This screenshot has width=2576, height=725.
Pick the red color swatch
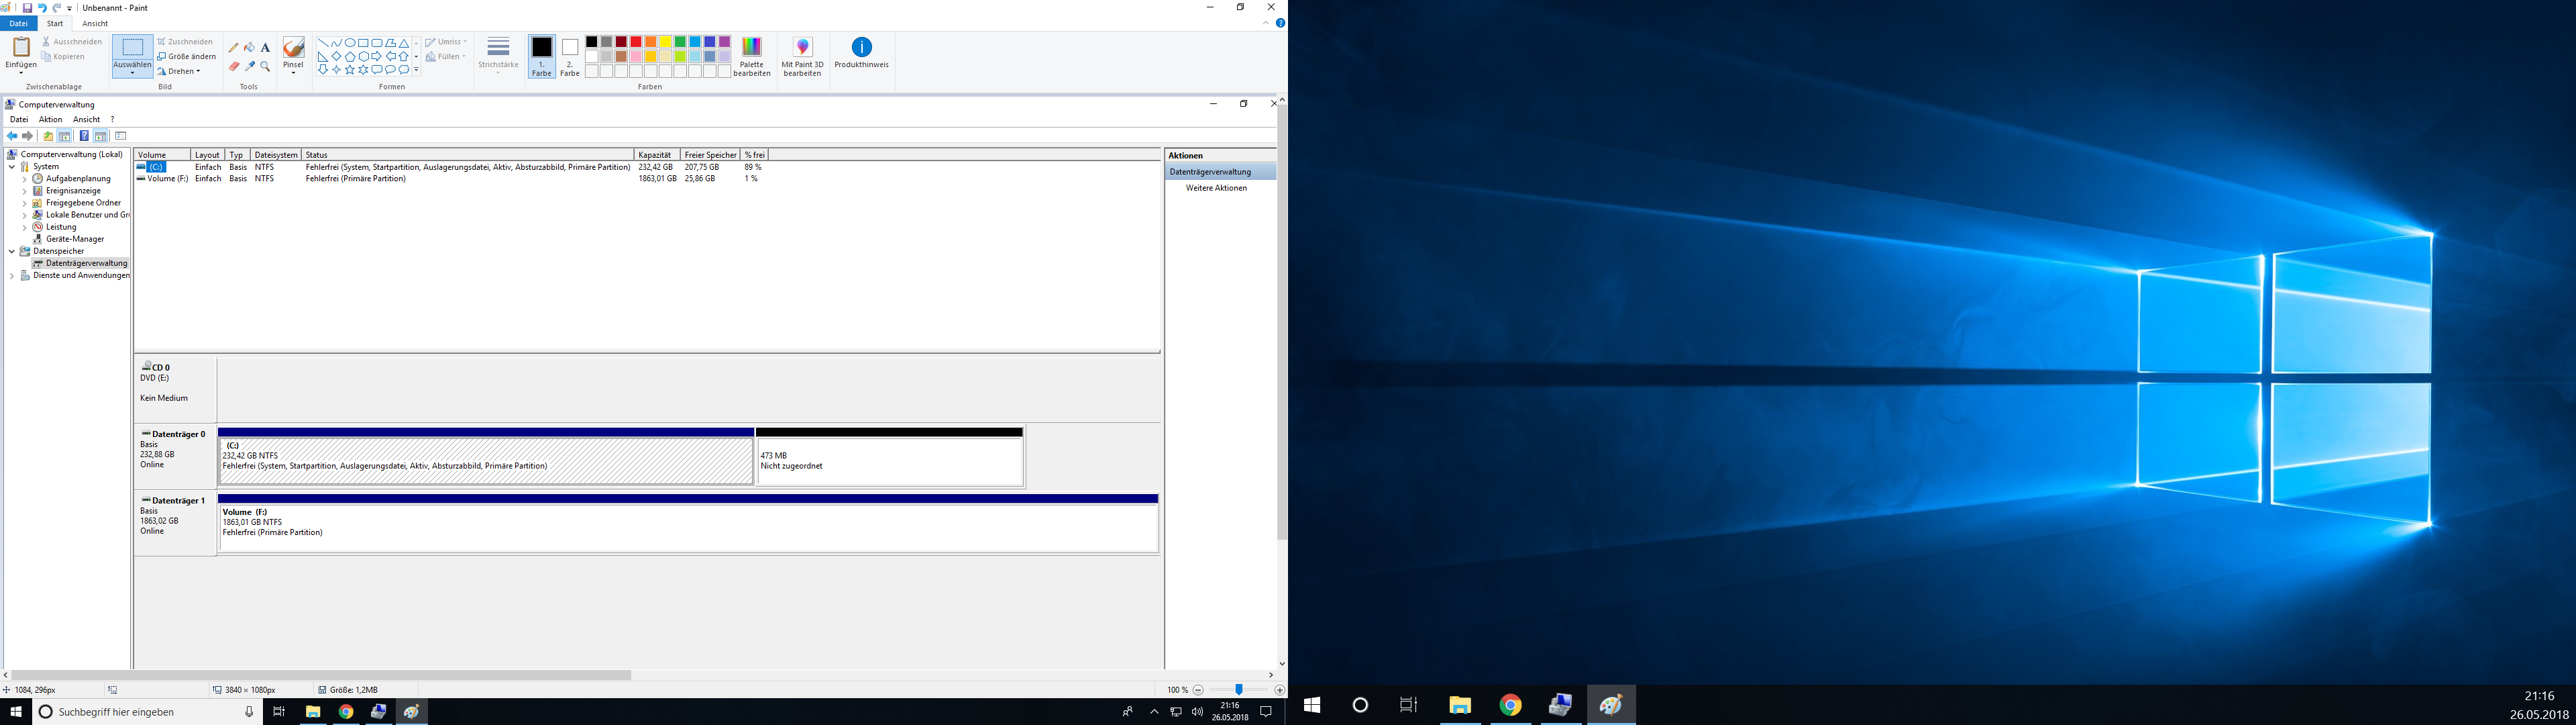click(x=636, y=42)
